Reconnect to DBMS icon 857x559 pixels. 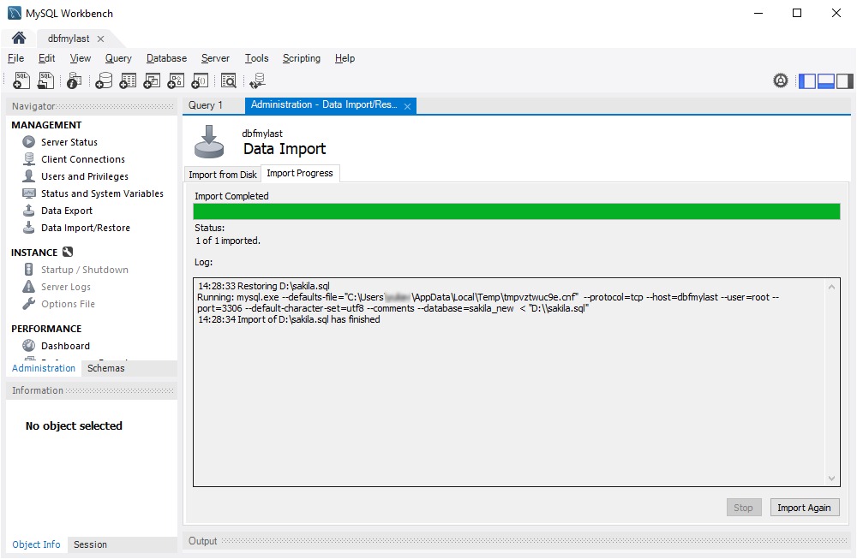[x=257, y=80]
